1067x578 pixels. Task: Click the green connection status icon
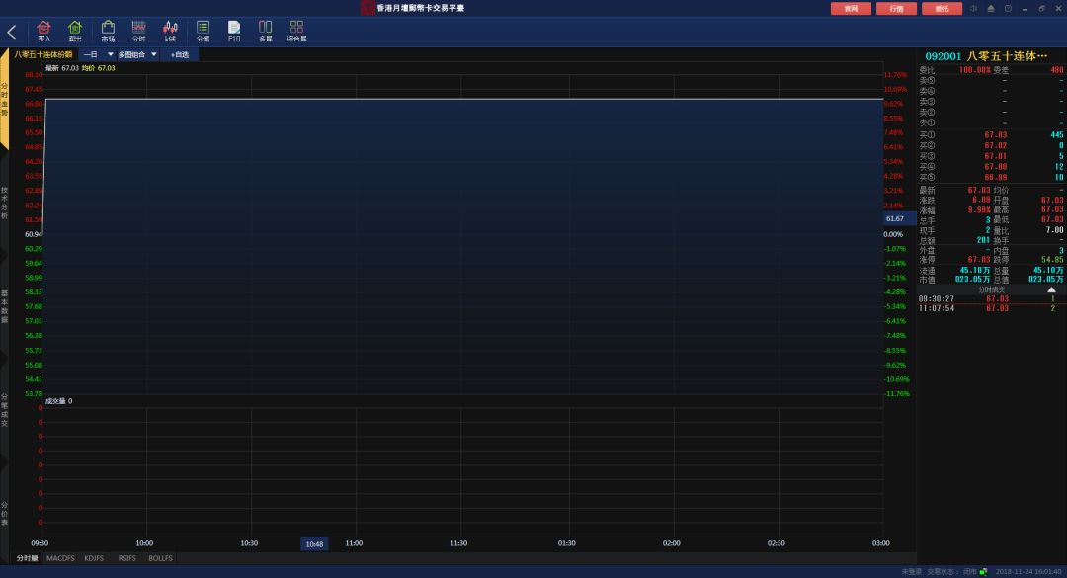point(983,572)
